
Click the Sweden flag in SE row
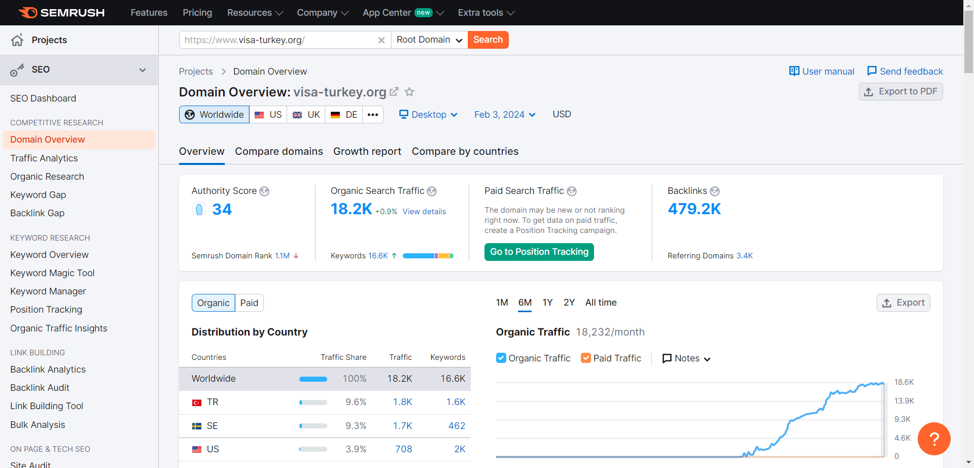point(197,426)
